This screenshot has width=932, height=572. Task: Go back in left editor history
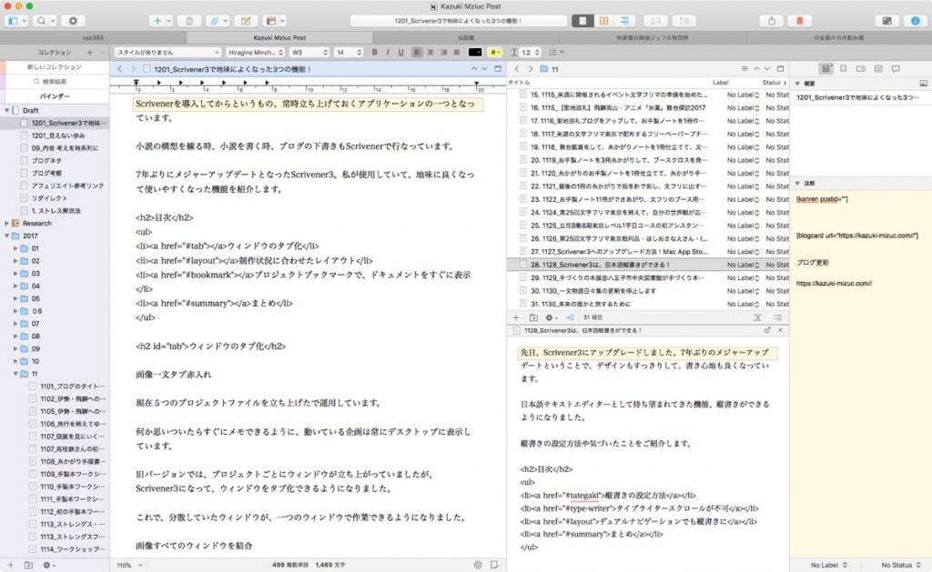coord(119,69)
